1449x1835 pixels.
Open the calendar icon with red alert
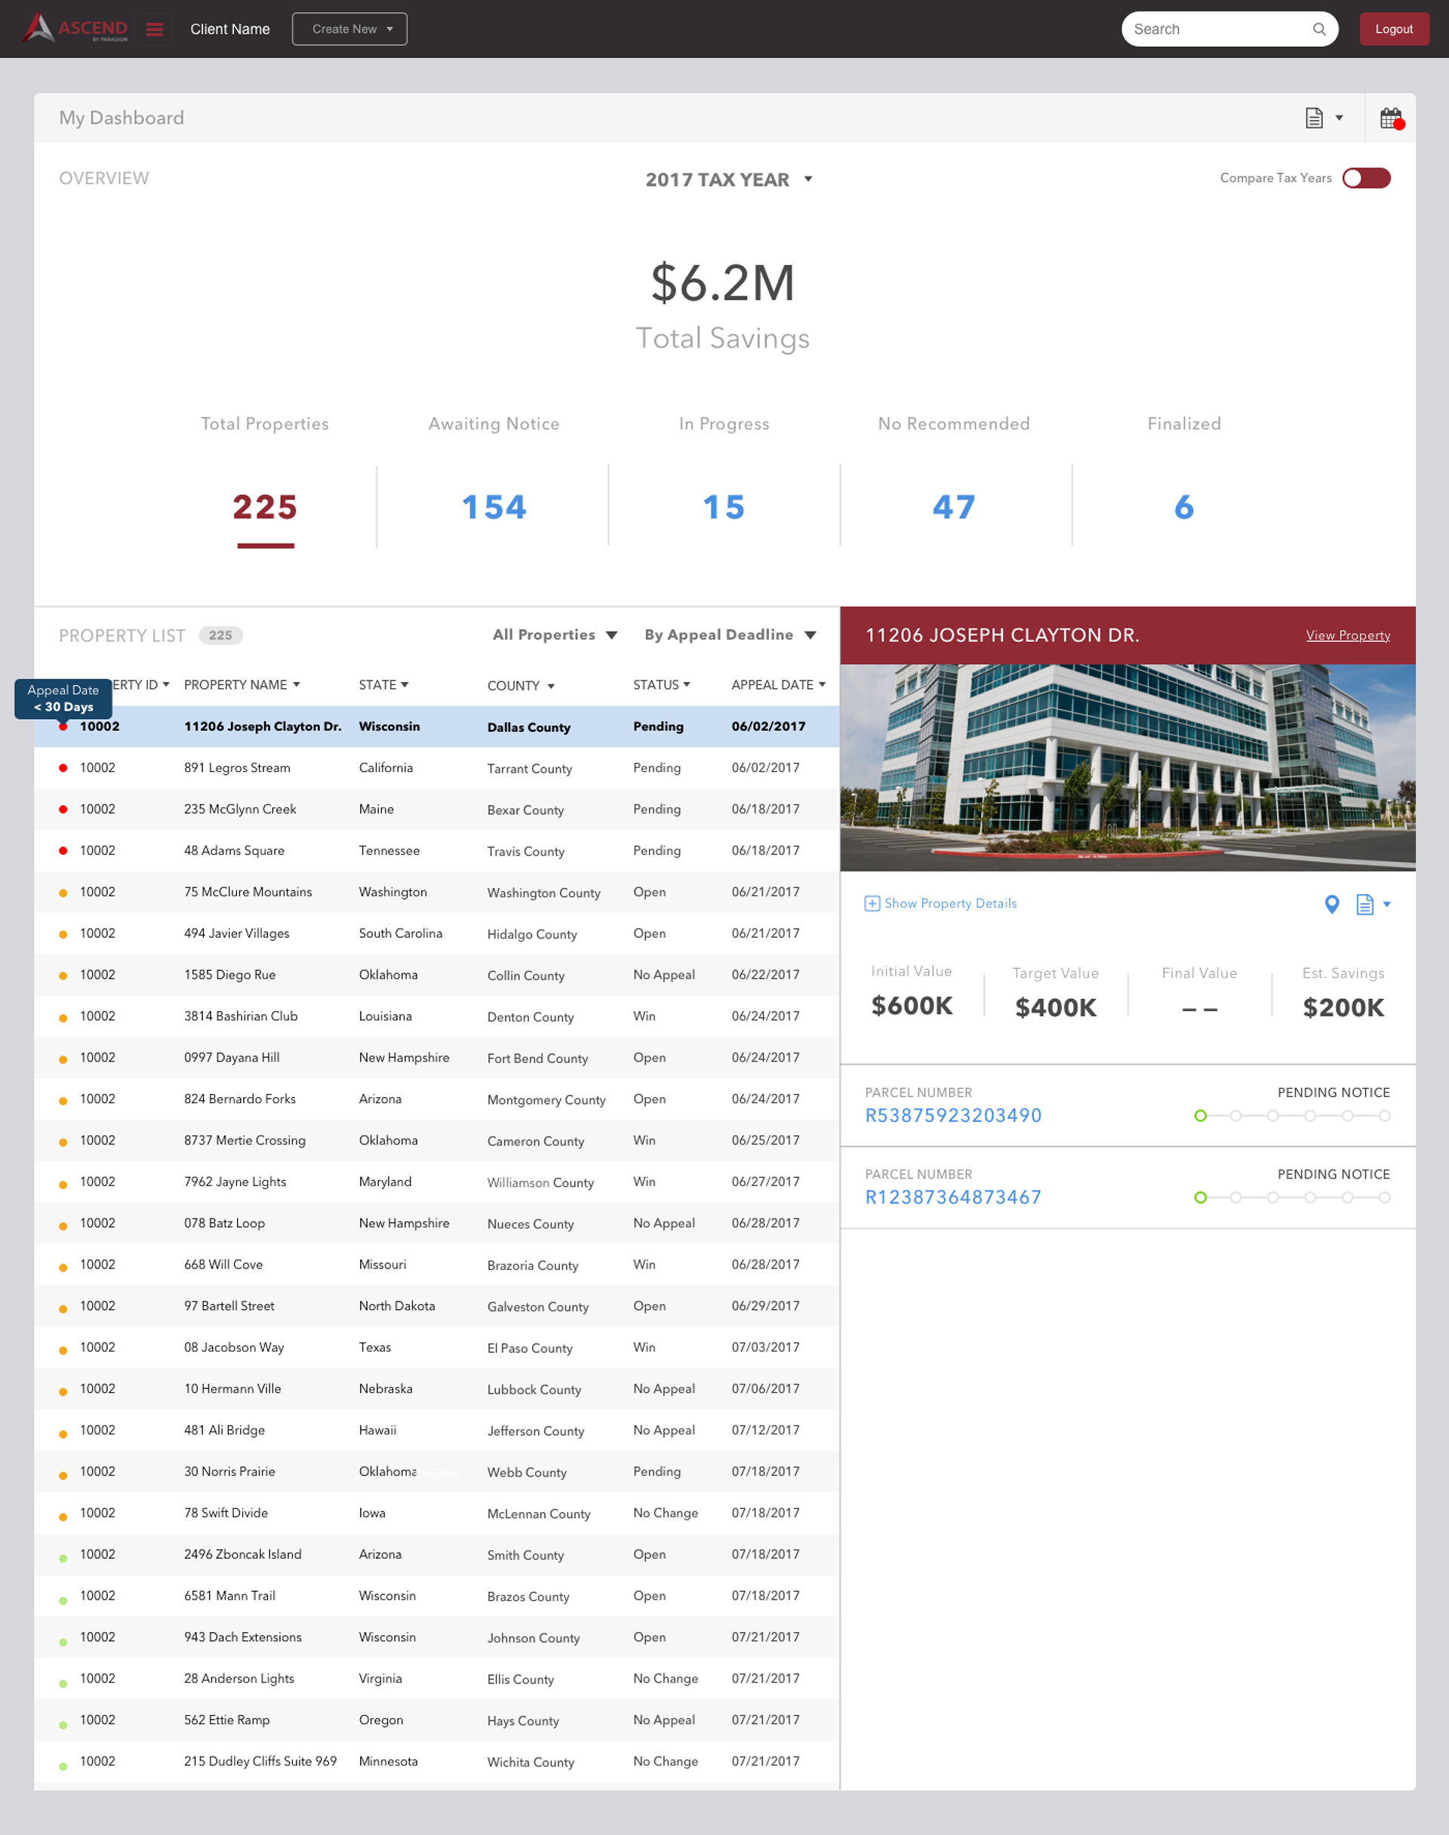click(x=1392, y=118)
